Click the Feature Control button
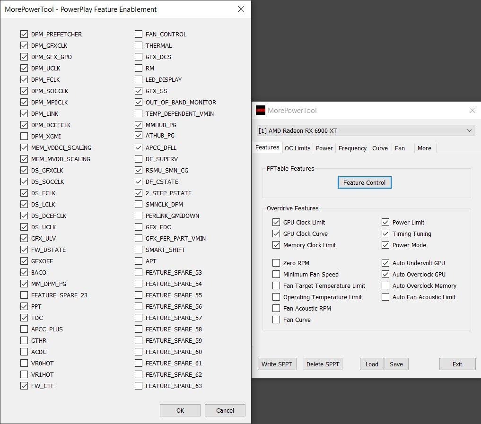This screenshot has height=424, width=481. pos(365,182)
